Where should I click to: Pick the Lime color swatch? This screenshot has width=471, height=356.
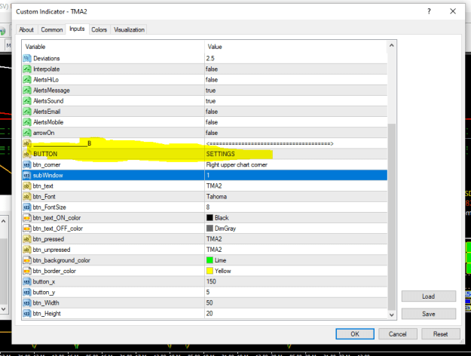[210, 260]
